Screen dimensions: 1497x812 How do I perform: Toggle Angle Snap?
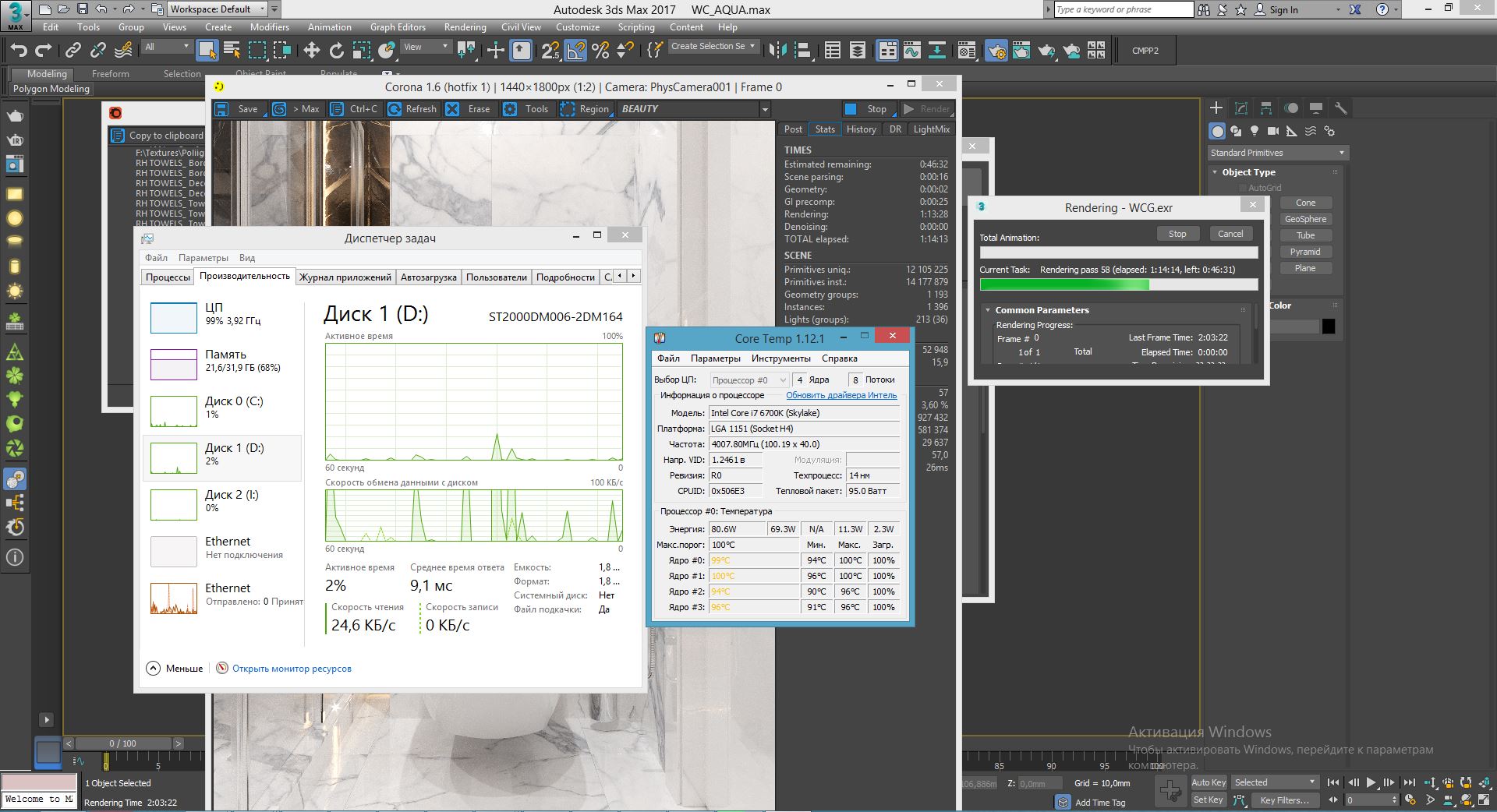click(x=575, y=51)
